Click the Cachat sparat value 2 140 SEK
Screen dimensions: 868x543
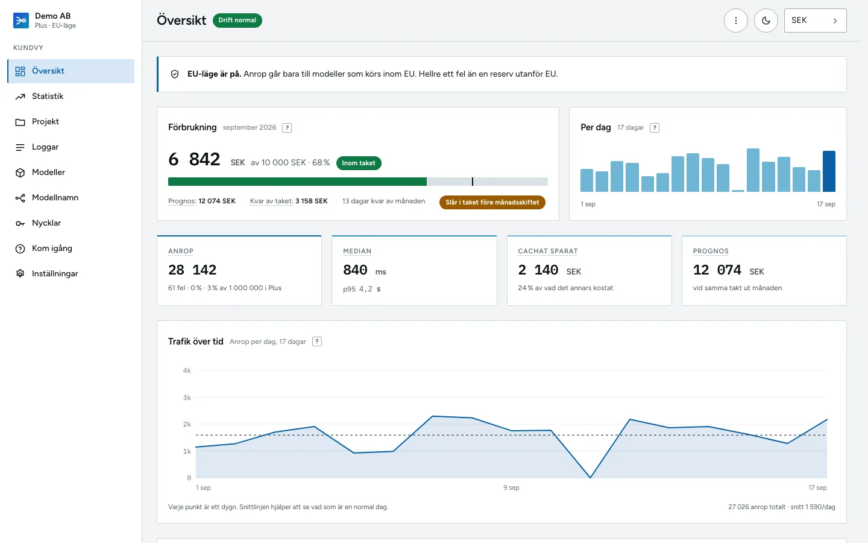point(550,270)
